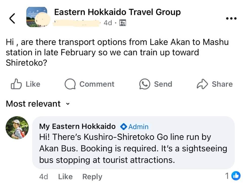Click the Admin badge icon

123,127
